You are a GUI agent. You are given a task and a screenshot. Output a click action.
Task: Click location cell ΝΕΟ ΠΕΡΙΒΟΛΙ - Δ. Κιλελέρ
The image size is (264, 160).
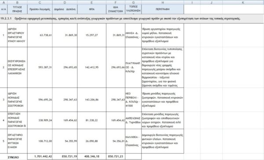point(133,100)
